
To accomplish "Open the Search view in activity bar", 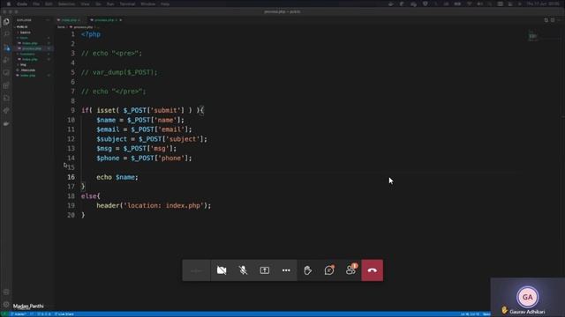I will (x=6, y=34).
